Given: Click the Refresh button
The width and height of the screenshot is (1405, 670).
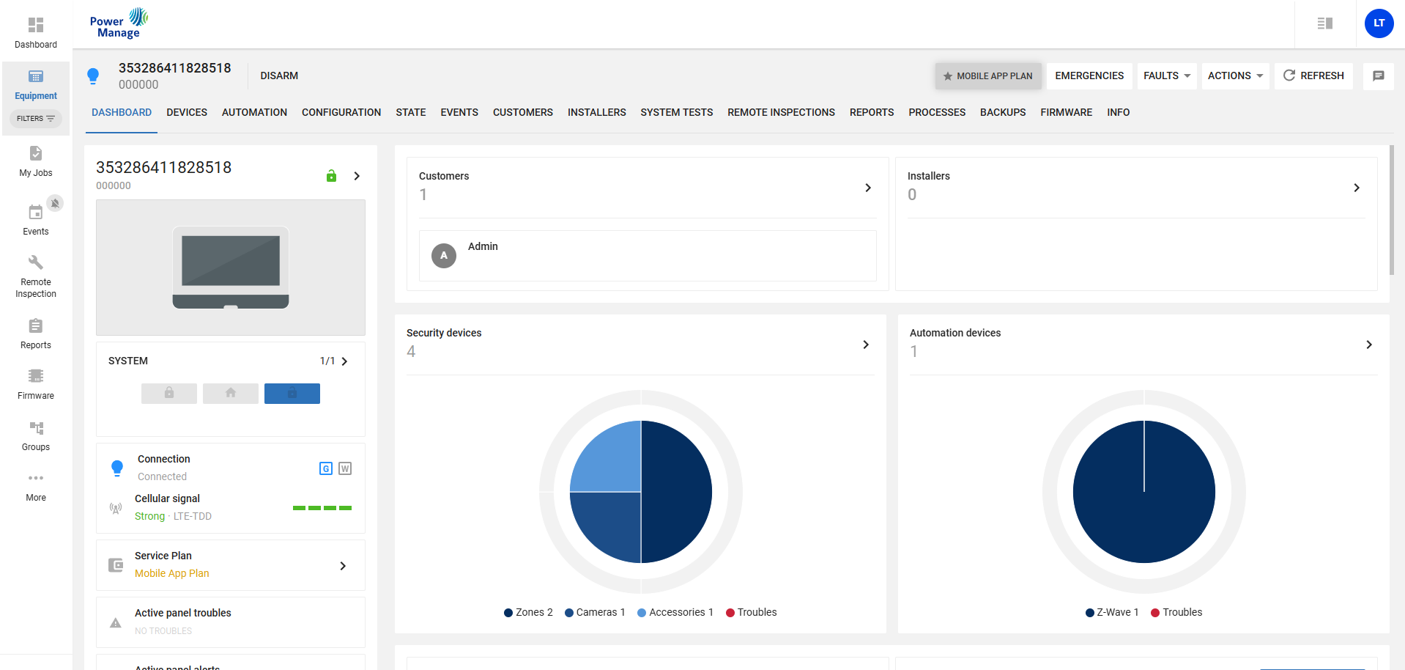Looking at the screenshot, I should [1313, 76].
